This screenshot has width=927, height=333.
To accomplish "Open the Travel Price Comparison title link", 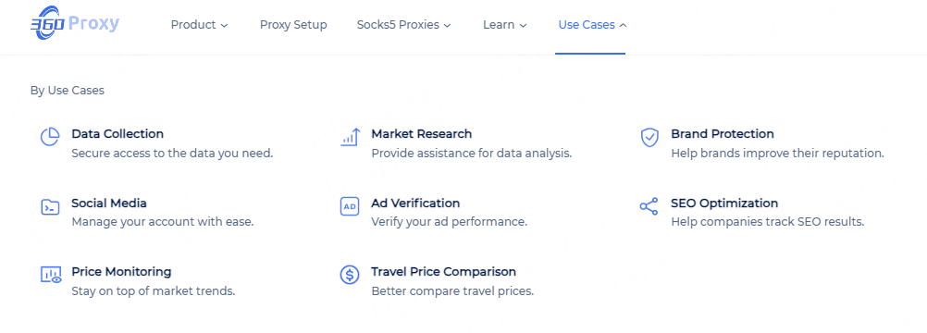I will [443, 271].
